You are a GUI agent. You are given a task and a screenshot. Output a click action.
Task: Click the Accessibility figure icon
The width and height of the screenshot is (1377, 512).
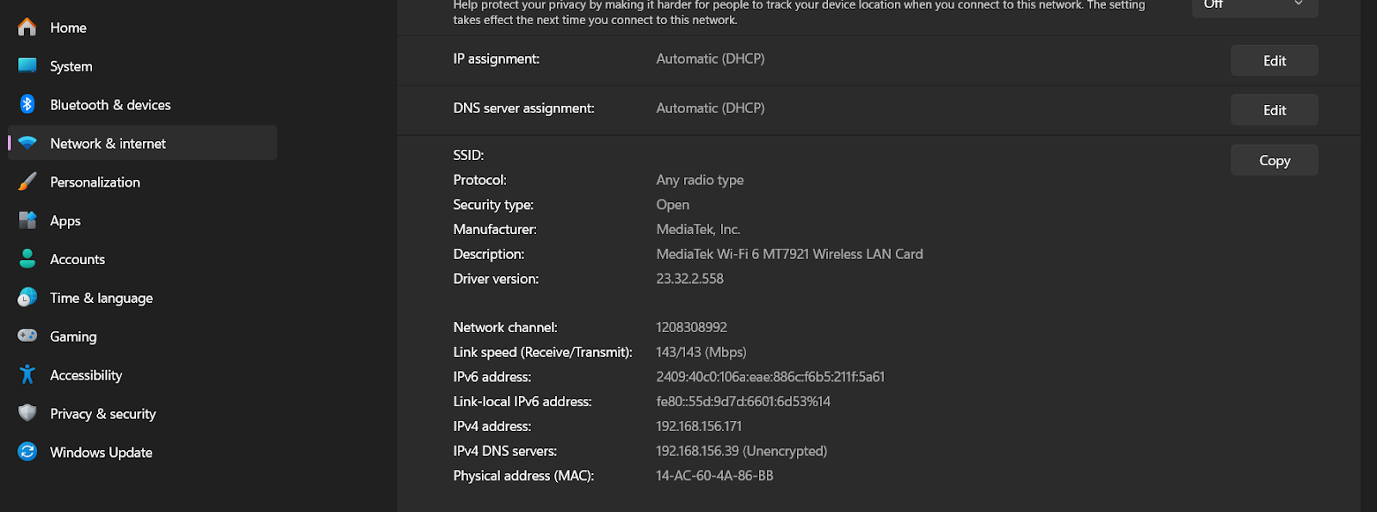(x=28, y=374)
